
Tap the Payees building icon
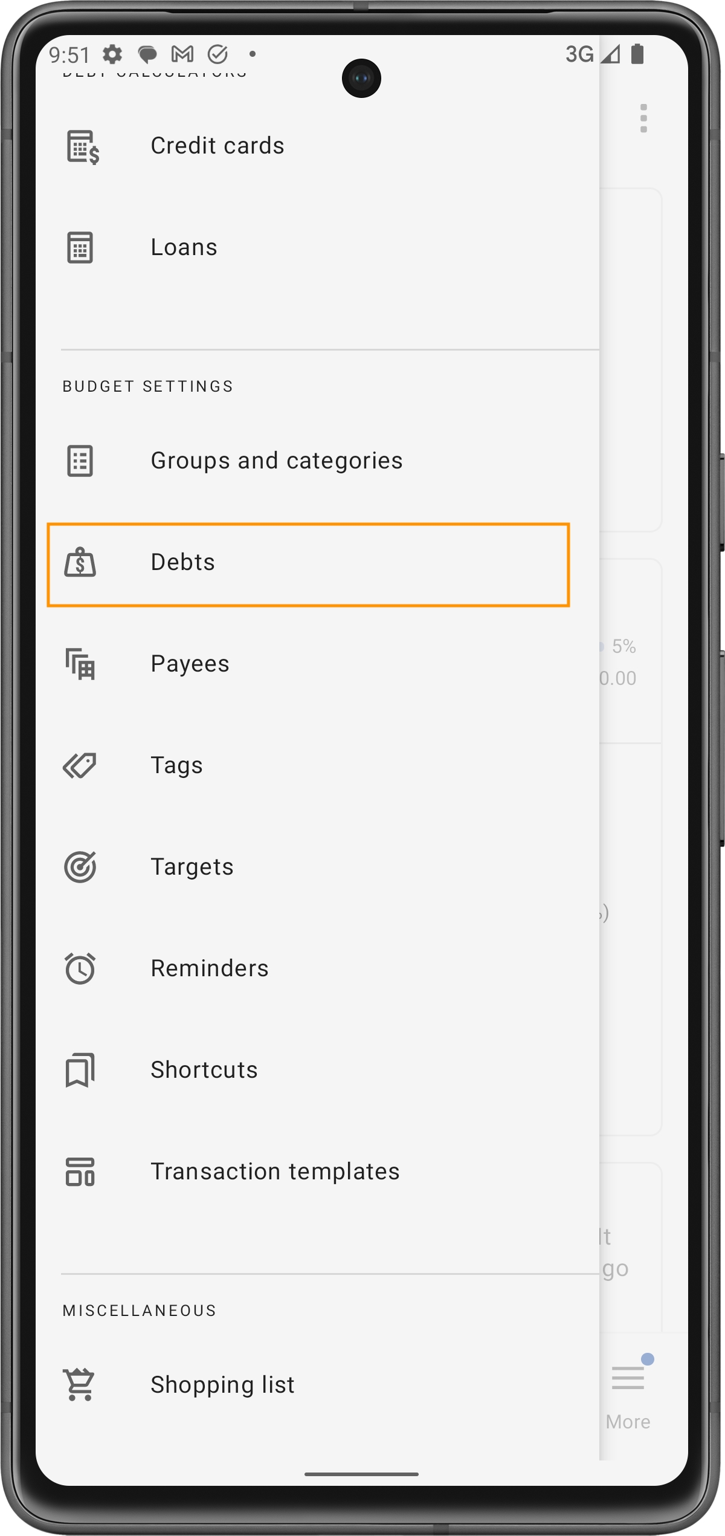[80, 664]
